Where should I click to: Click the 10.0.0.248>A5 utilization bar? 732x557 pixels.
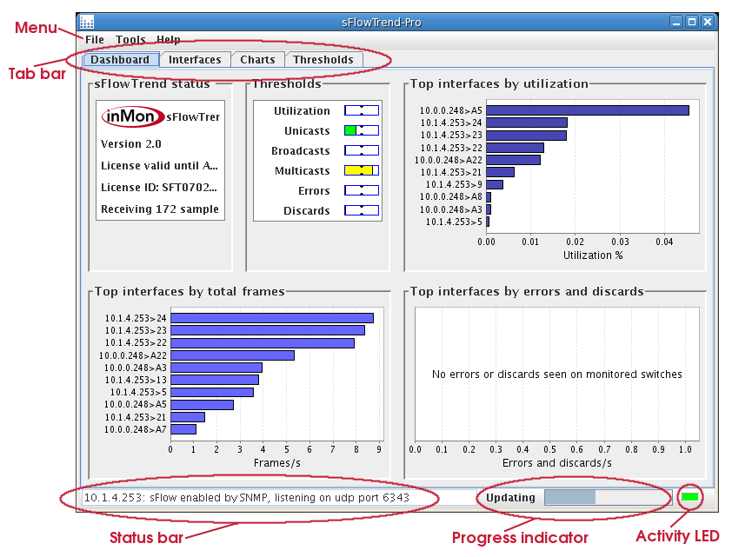[588, 110]
